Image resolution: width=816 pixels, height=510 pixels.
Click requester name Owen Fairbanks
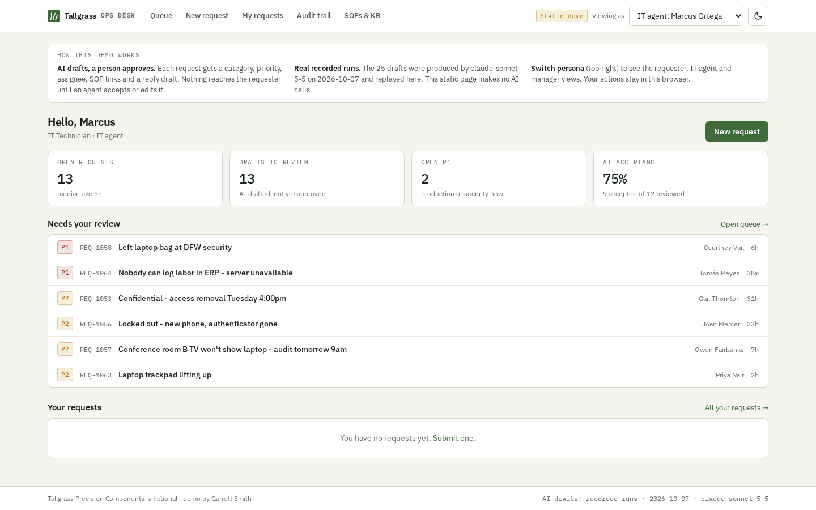pyautogui.click(x=719, y=350)
